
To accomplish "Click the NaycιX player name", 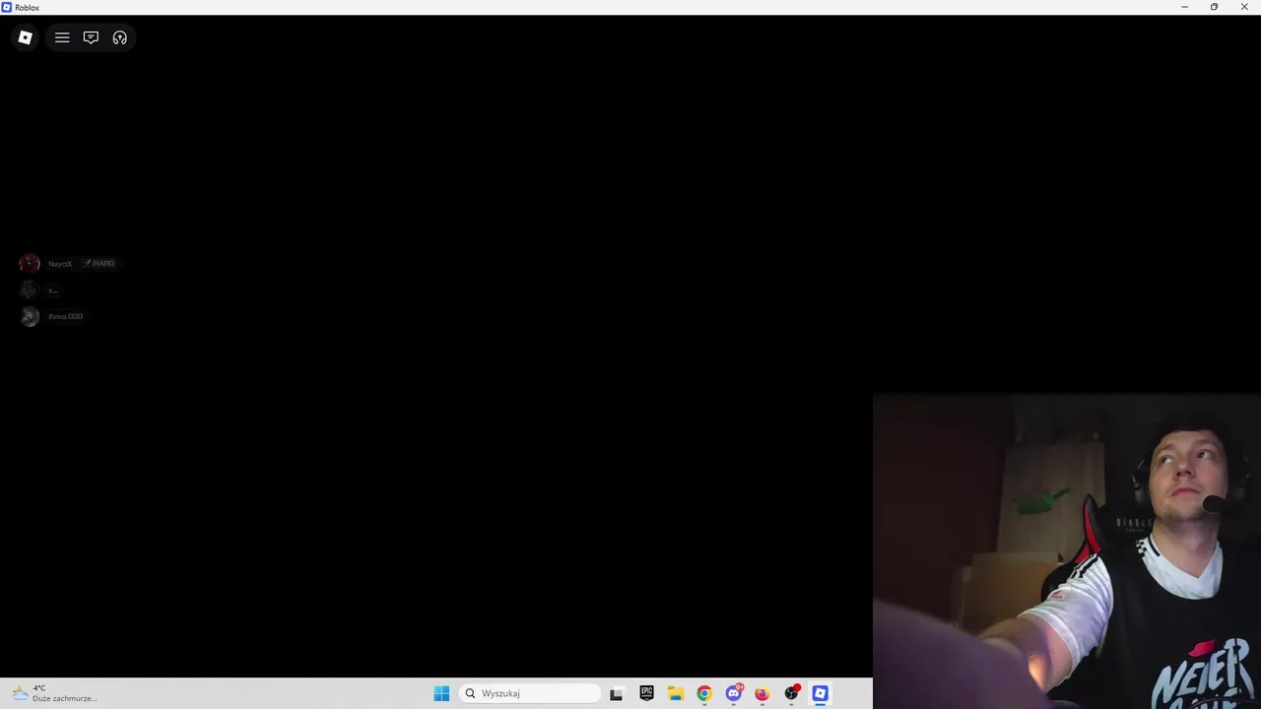I will coord(60,264).
